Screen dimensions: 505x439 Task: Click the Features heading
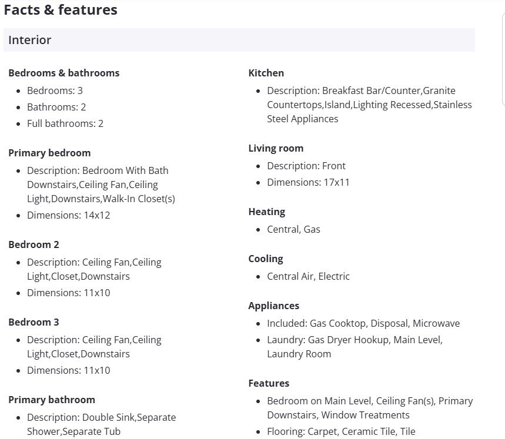point(269,383)
